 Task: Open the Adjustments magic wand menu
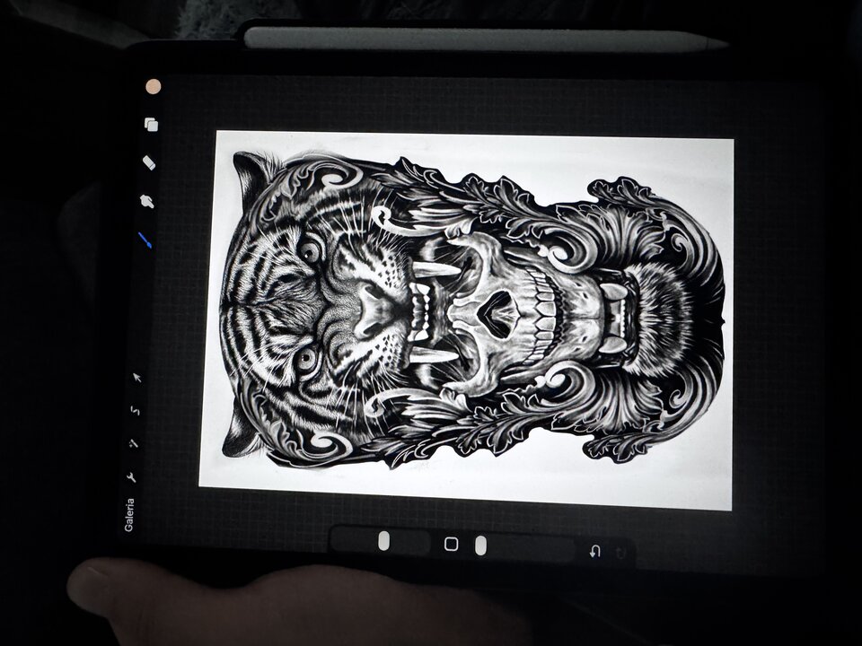click(133, 444)
